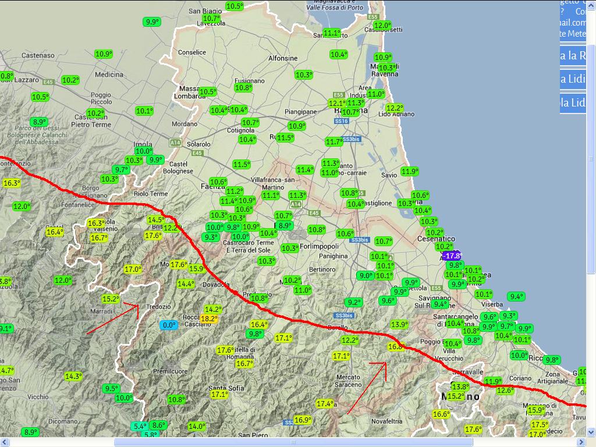Select the 12.6° marker near Coriano
The width and height of the screenshot is (596, 447).
tap(505, 390)
